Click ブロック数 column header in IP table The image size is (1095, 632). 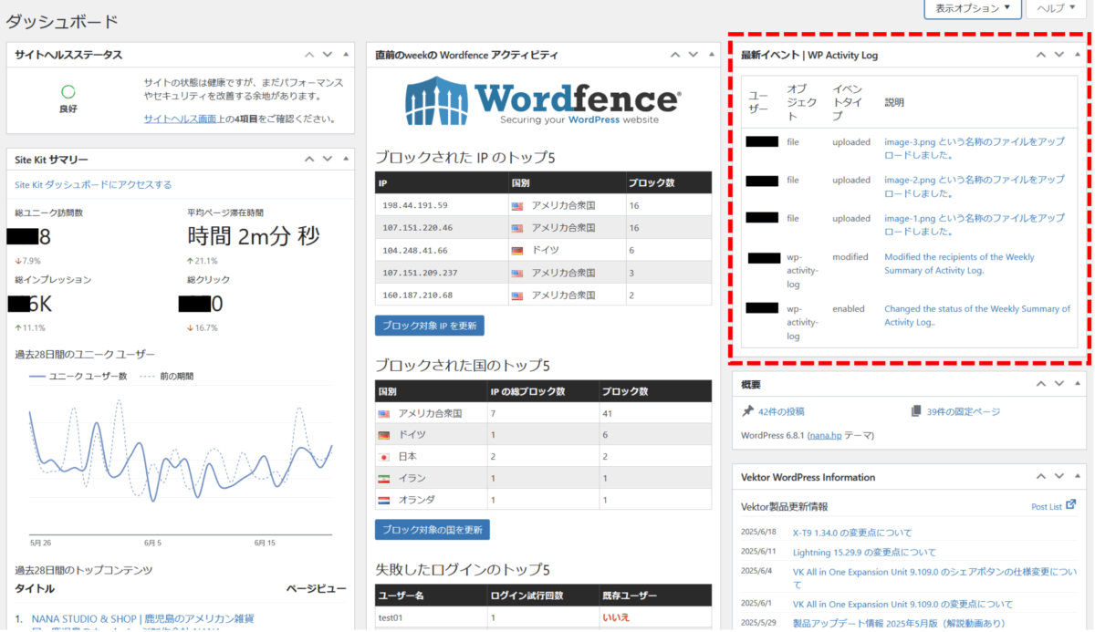point(667,183)
